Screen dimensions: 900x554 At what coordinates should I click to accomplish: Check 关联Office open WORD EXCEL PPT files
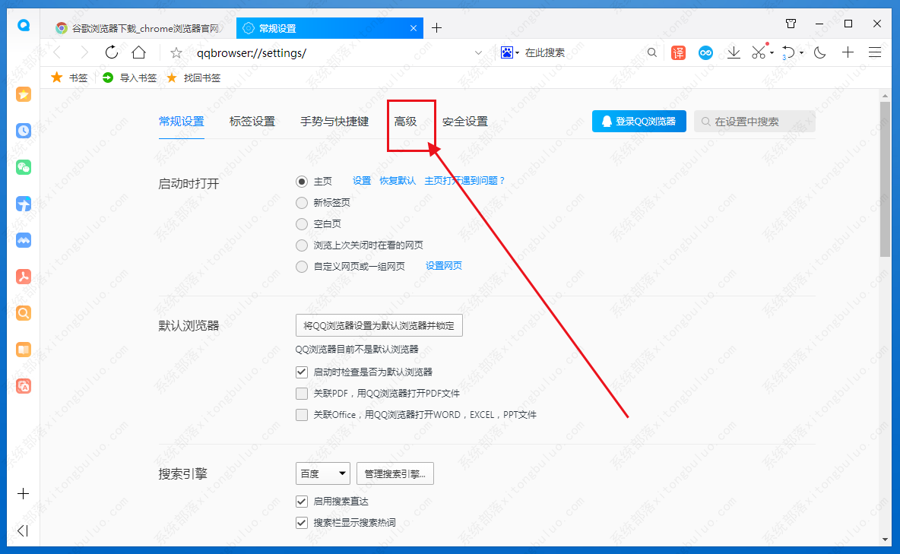pos(302,414)
